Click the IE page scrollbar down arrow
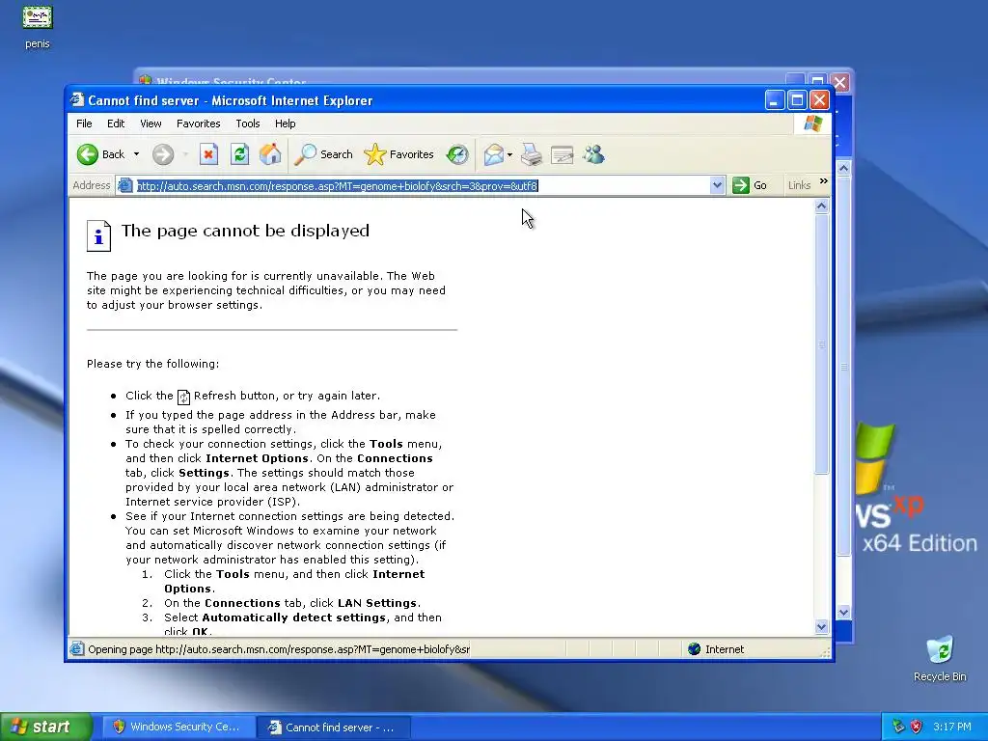This screenshot has height=741, width=988. (x=821, y=626)
